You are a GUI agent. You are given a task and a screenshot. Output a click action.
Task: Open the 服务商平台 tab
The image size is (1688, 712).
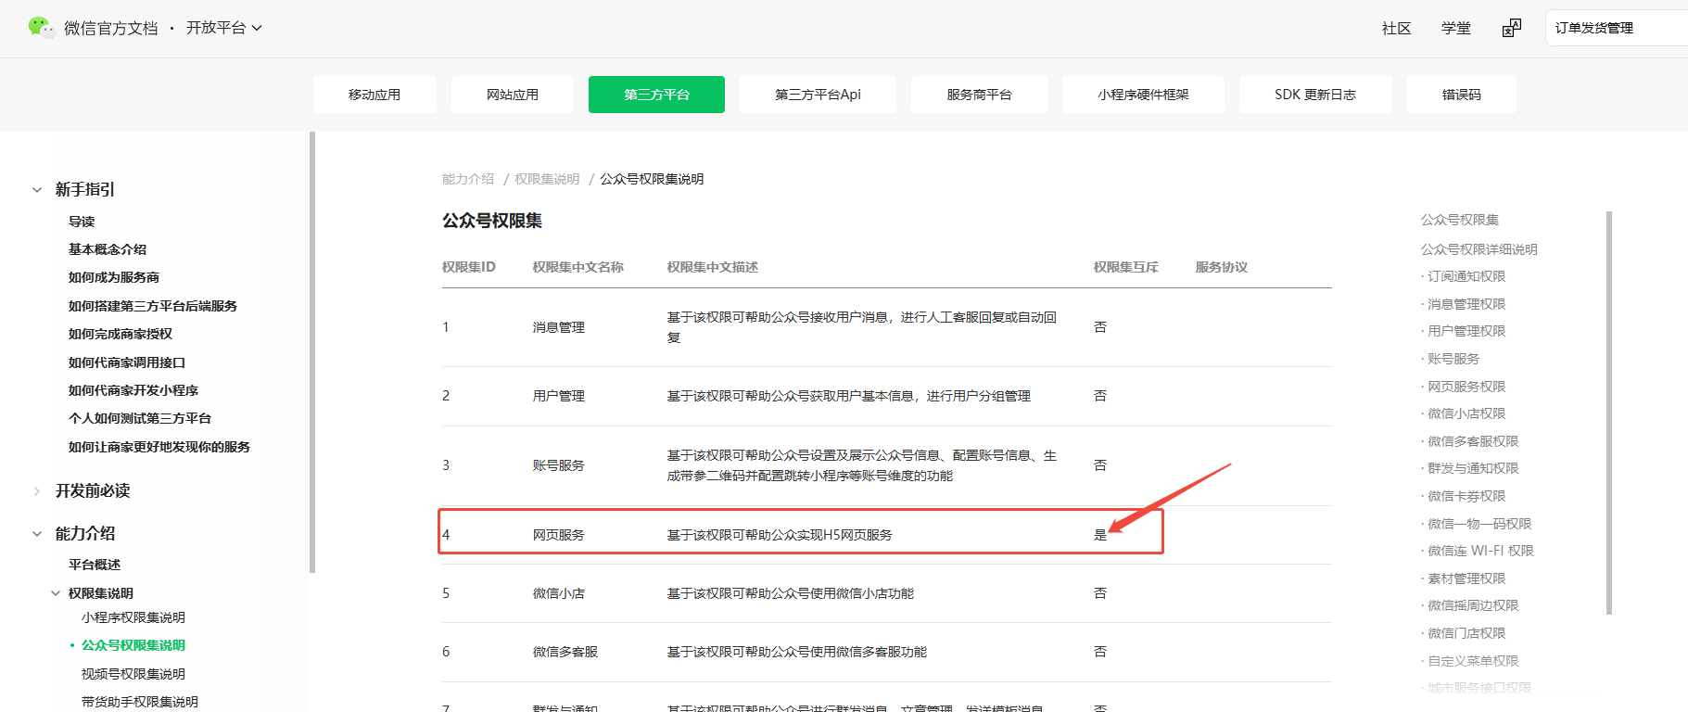click(979, 95)
